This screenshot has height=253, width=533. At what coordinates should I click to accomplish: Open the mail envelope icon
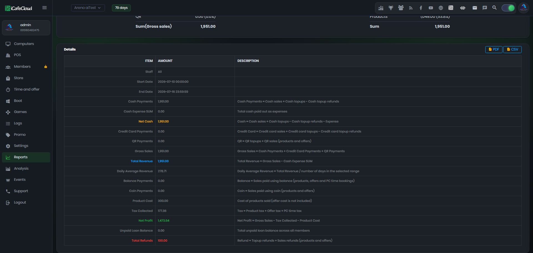tap(475, 8)
